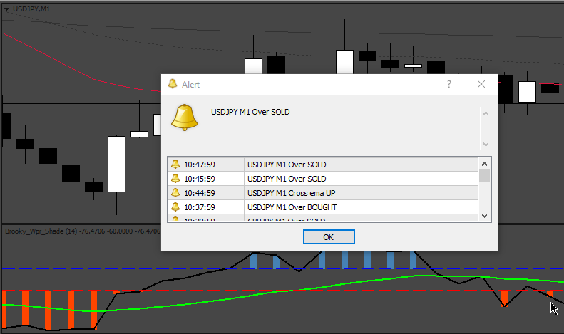Select the 10:45:59 alert time cell
Image resolution: width=564 pixels, height=334 pixels.
(206, 179)
